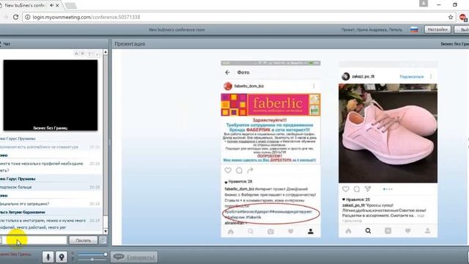Click chat message 'официально это запрещено?'
The image size is (469, 264).
(25, 204)
